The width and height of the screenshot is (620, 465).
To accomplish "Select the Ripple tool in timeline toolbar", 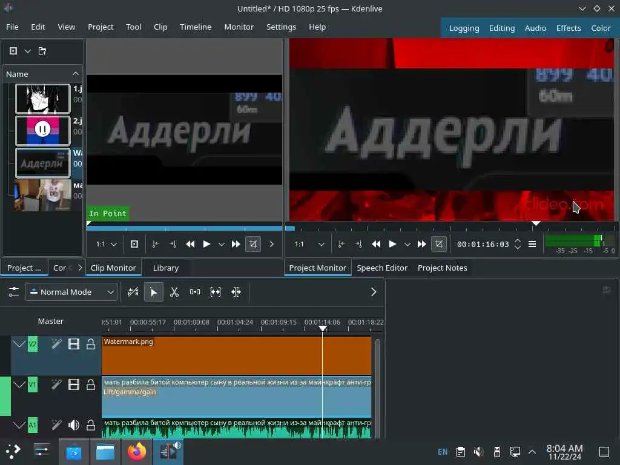I will [x=236, y=292].
